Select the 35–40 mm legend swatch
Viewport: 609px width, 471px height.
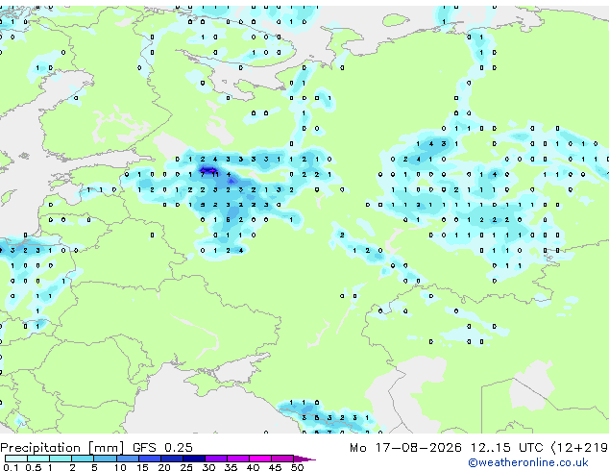pyautogui.click(x=237, y=459)
